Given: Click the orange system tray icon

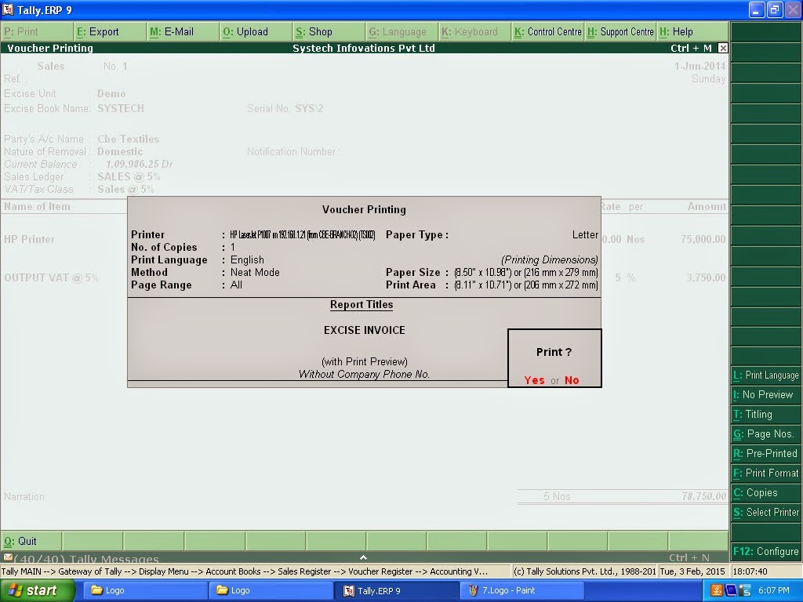Looking at the screenshot, I should [x=717, y=590].
